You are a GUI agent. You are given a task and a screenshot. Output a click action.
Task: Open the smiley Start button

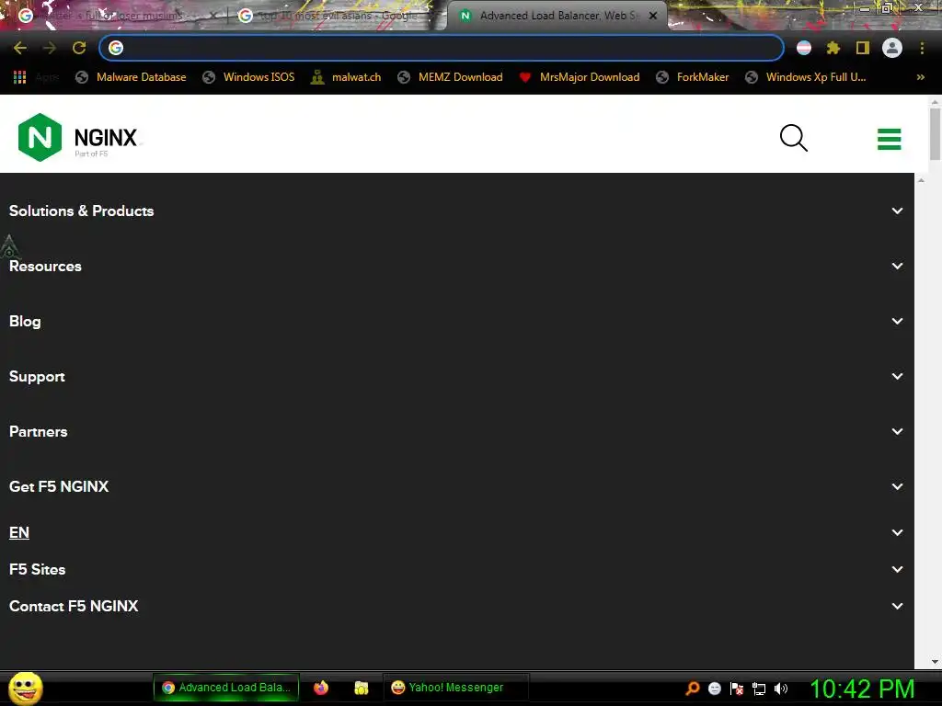point(25,688)
